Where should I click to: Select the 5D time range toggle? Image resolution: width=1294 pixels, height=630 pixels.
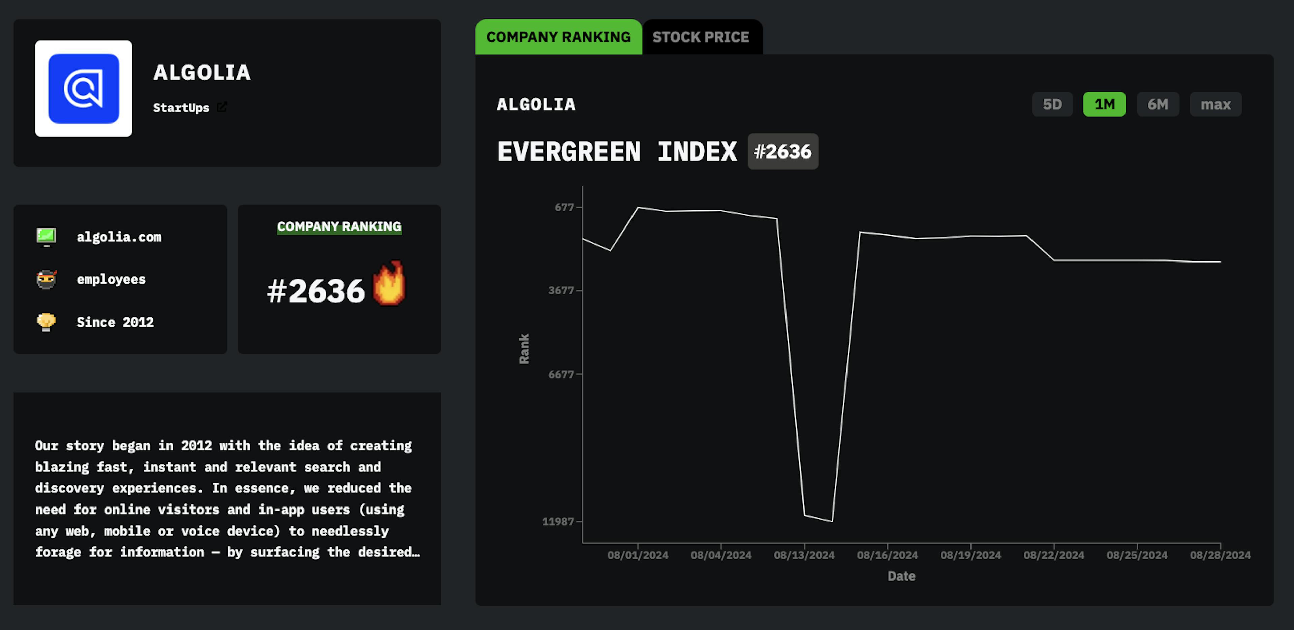point(1052,104)
